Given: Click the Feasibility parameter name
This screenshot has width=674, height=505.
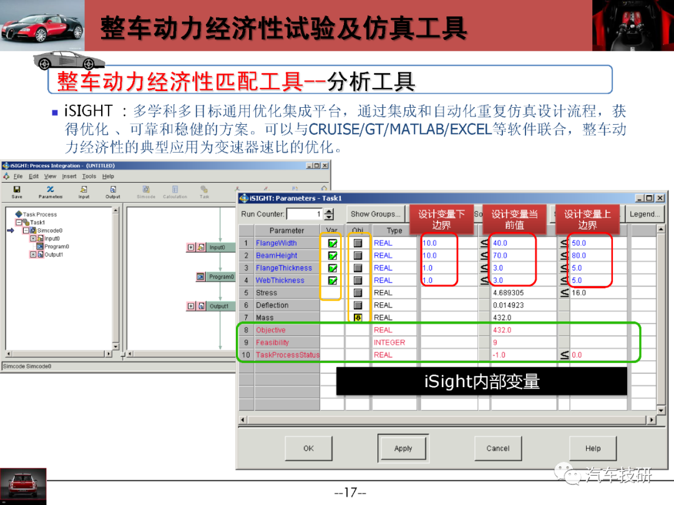Looking at the screenshot, I should pyautogui.click(x=273, y=343).
